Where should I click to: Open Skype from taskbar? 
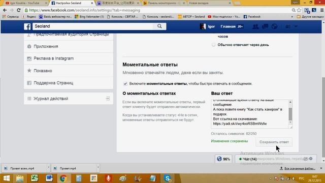[x=167, y=178]
